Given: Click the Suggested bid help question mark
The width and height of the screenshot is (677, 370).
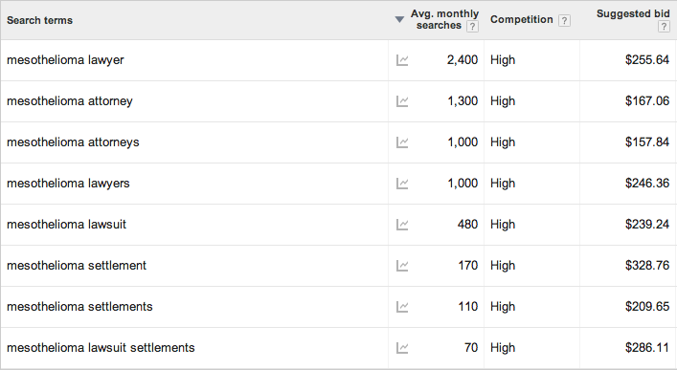Looking at the screenshot, I should point(664,27).
